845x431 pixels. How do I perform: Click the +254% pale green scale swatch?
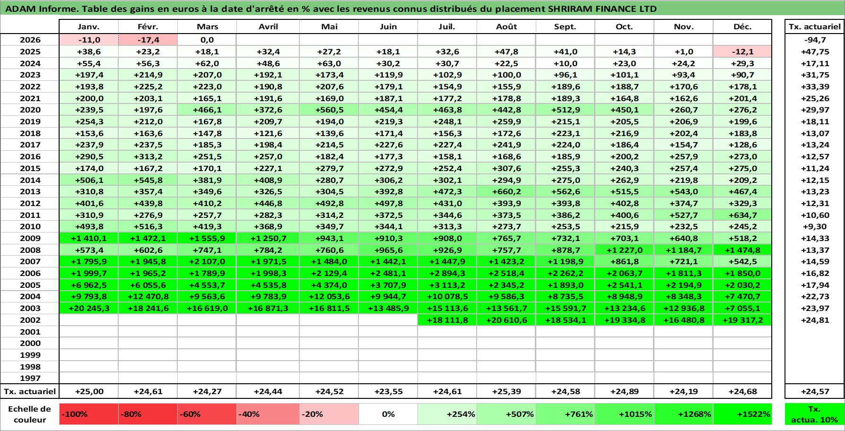pyautogui.click(x=447, y=414)
